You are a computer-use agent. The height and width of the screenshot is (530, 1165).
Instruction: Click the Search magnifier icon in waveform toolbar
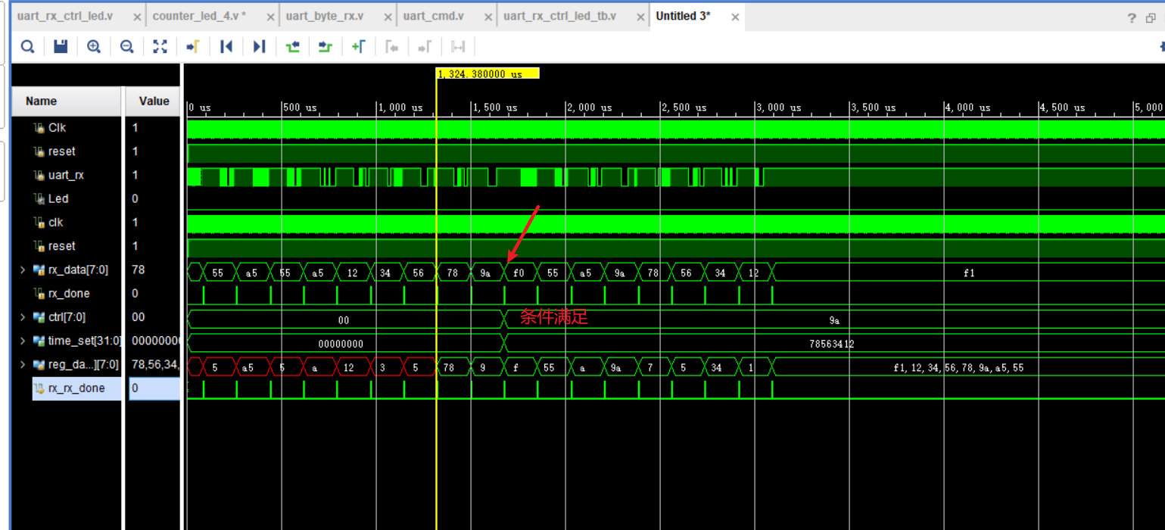pyautogui.click(x=27, y=47)
